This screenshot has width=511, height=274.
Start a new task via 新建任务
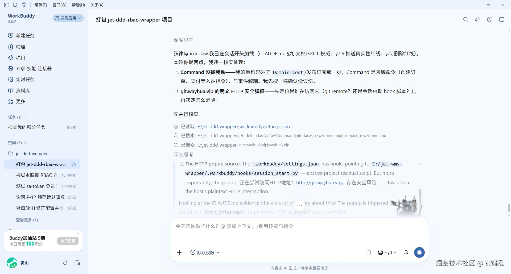pyautogui.click(x=21, y=35)
